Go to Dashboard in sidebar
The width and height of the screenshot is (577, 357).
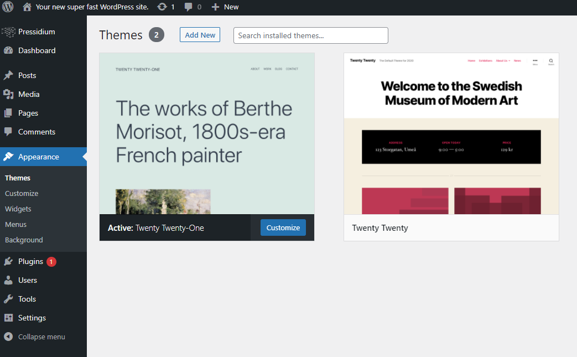(37, 50)
